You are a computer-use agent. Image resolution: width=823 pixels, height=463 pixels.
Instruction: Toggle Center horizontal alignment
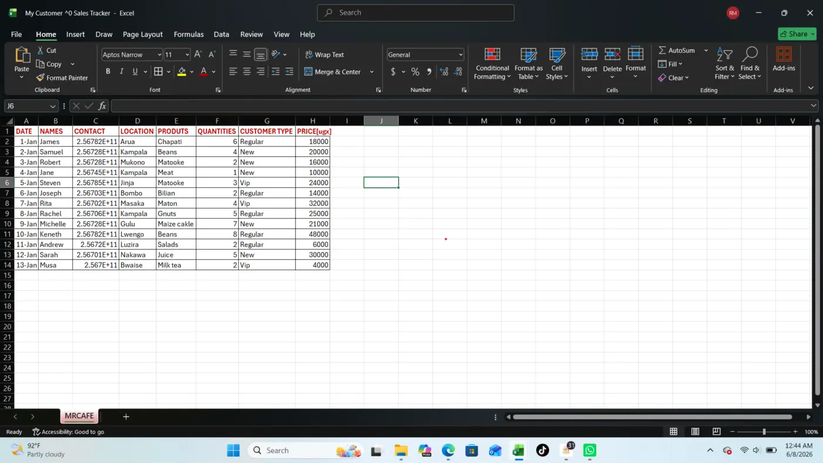247,72
